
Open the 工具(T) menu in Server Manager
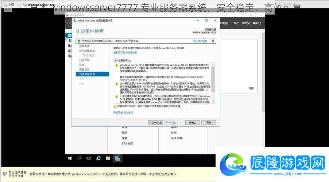235,23
